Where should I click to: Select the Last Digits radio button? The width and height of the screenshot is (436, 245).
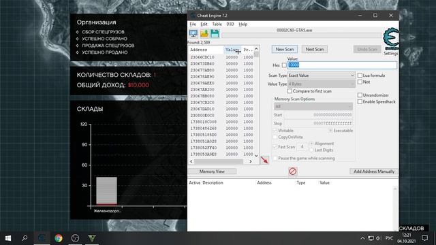(312, 150)
